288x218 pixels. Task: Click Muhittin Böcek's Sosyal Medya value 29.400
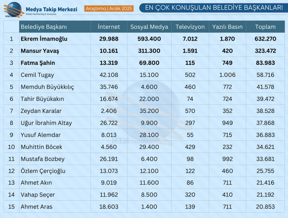[x=149, y=147]
